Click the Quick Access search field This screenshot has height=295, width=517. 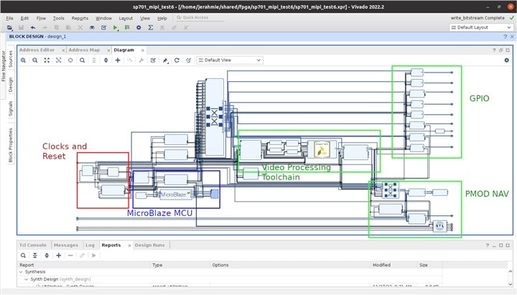click(200, 18)
